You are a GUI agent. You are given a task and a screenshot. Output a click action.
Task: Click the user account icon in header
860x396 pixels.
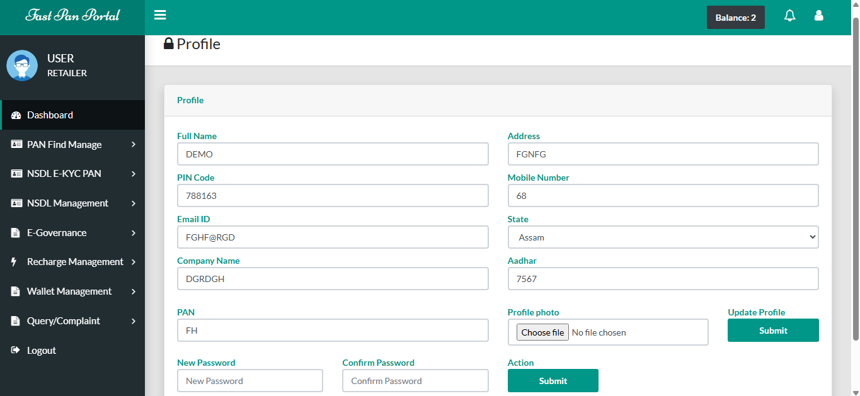pos(819,16)
